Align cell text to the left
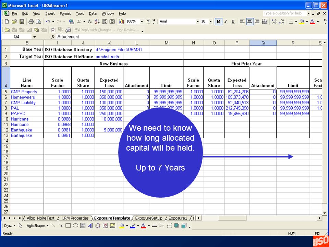This screenshot has width=329, height=247. 242,21
